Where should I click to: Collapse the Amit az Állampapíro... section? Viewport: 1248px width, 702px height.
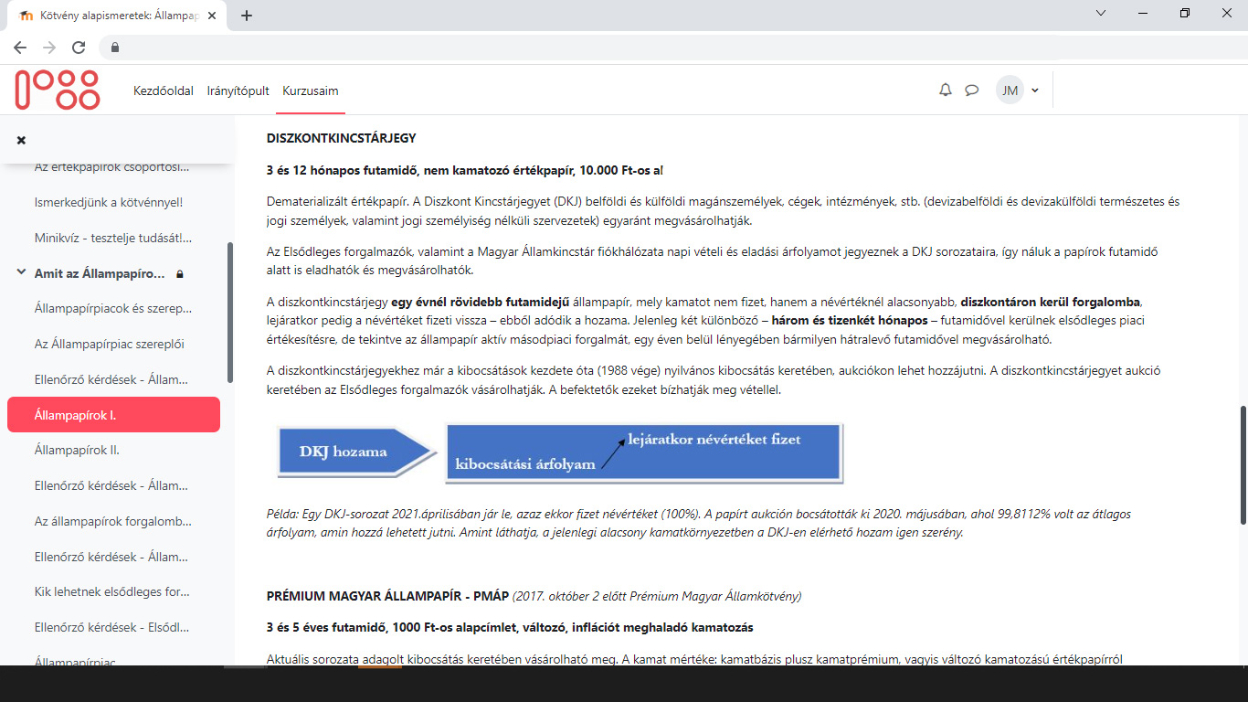(x=21, y=273)
